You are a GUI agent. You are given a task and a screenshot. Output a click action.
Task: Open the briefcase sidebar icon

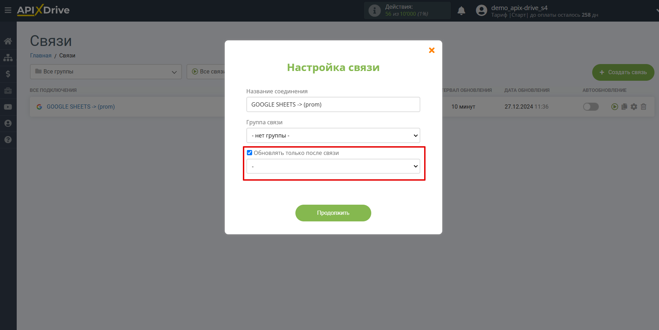(8, 91)
